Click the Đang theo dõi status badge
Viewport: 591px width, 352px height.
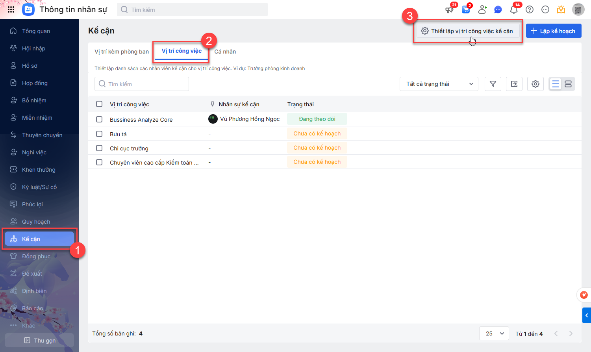[317, 119]
